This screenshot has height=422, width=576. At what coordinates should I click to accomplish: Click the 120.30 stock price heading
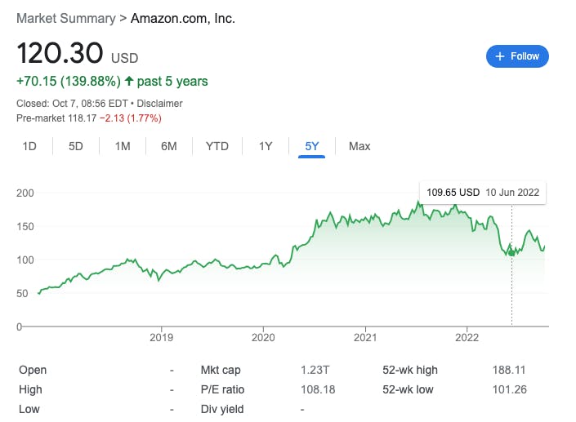pyautogui.click(x=60, y=54)
